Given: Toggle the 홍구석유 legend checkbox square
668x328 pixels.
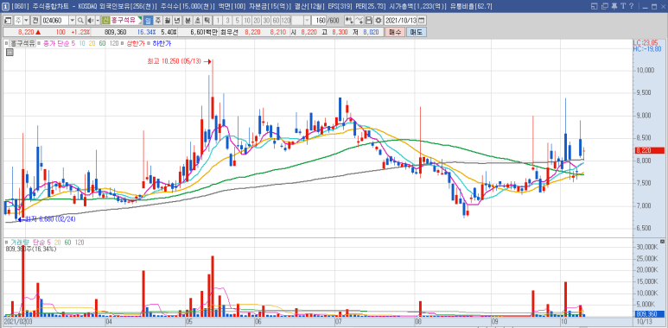Looking at the screenshot, I should click(7, 43).
